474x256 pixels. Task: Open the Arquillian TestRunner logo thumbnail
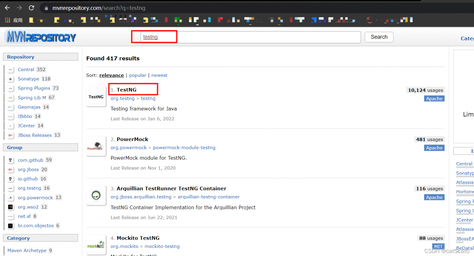coord(96,195)
